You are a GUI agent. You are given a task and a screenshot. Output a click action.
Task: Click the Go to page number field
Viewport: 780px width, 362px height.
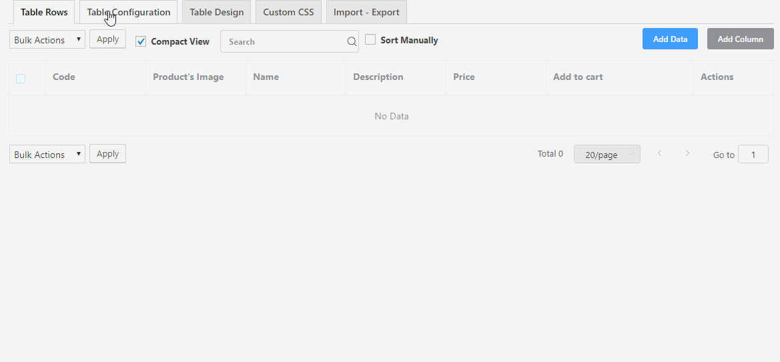[x=753, y=155]
